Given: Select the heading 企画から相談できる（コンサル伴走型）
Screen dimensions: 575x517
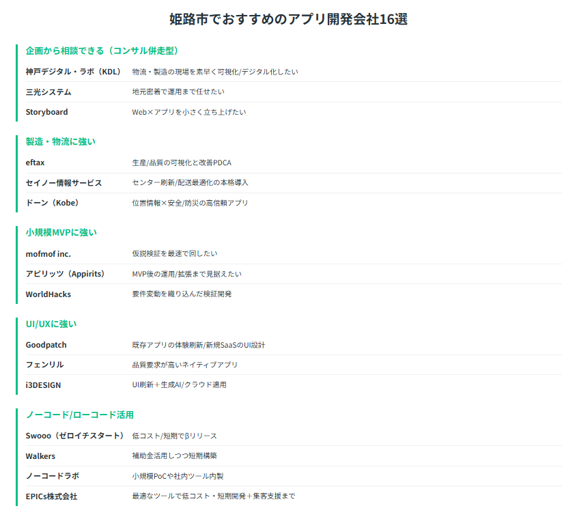Looking at the screenshot, I should [x=102, y=51].
